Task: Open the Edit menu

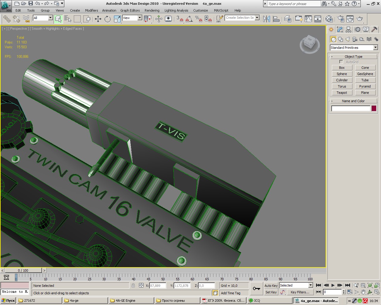Action: [18, 10]
